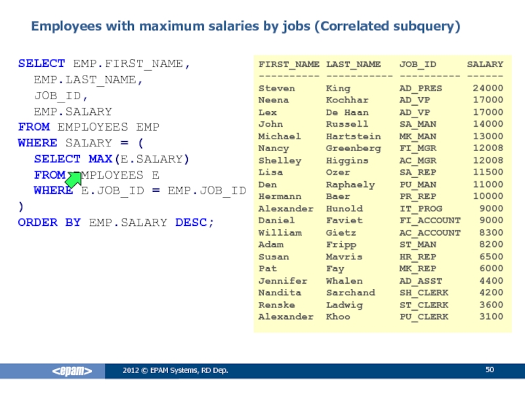The height and width of the screenshot is (394, 525).
Task: Click job id 'MK_REP'
Action: 417,269
